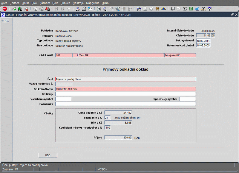Click the scissors cut icon
Screen dimensions: 239x173
tap(99, 9)
